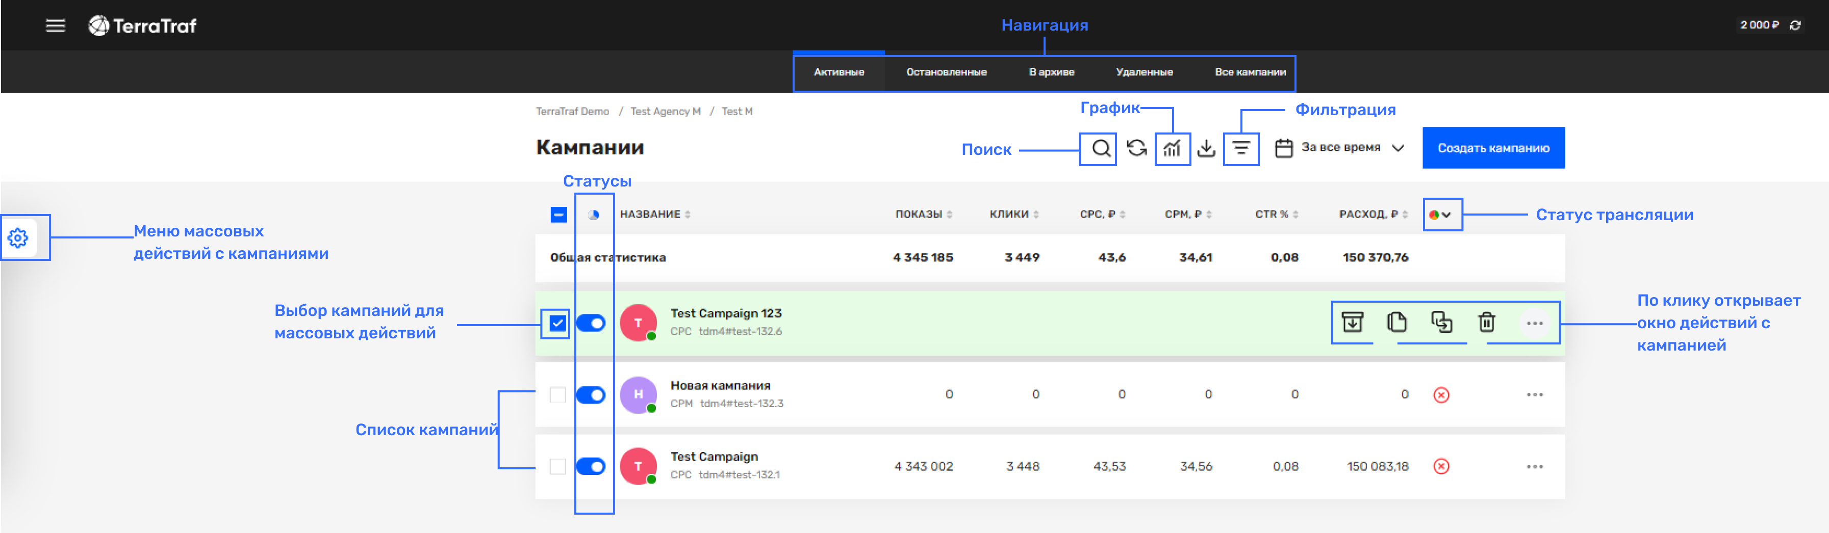Open the campaign search

click(1101, 148)
